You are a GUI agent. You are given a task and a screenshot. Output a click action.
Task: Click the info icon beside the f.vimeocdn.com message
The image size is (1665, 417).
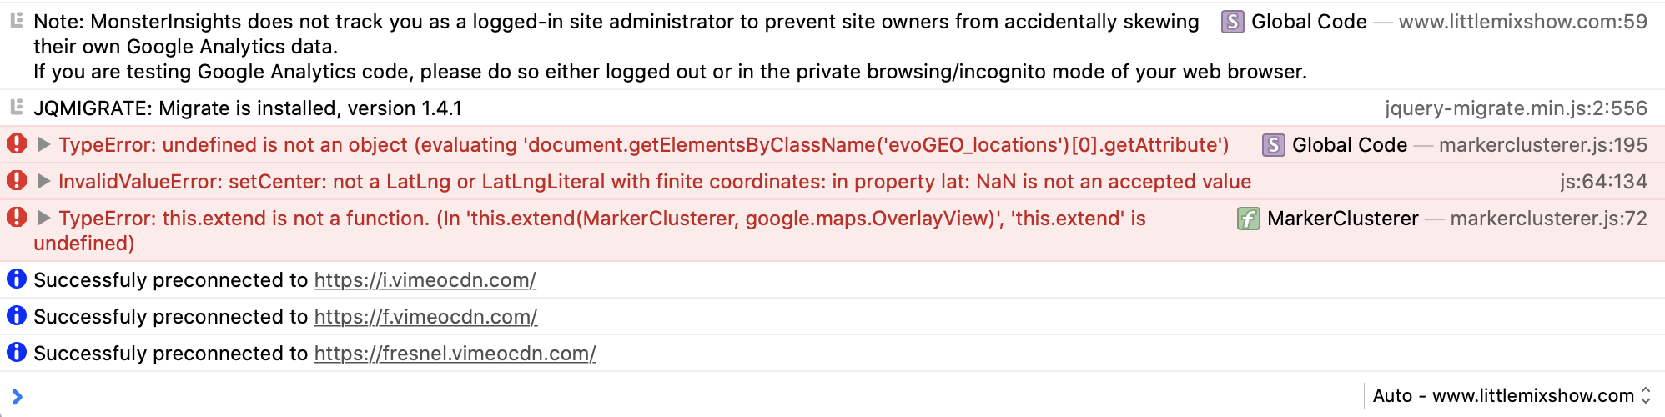17,316
